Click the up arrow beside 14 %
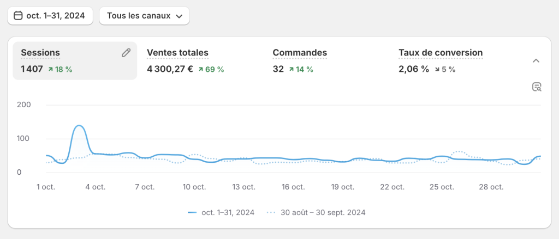This screenshot has height=239, width=559. [x=292, y=69]
